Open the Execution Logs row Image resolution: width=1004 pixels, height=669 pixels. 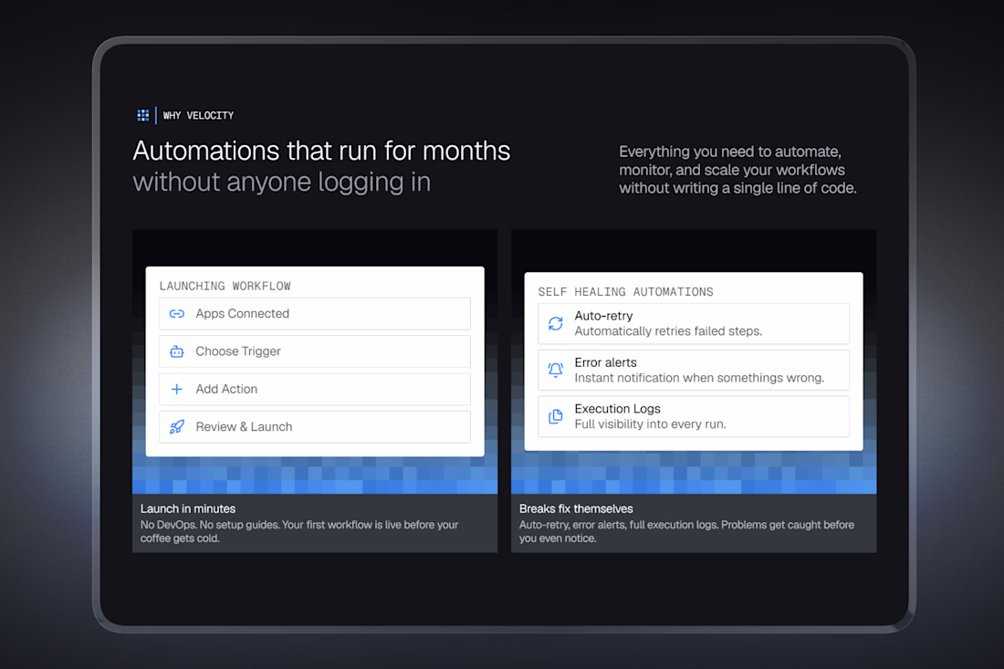coord(694,416)
